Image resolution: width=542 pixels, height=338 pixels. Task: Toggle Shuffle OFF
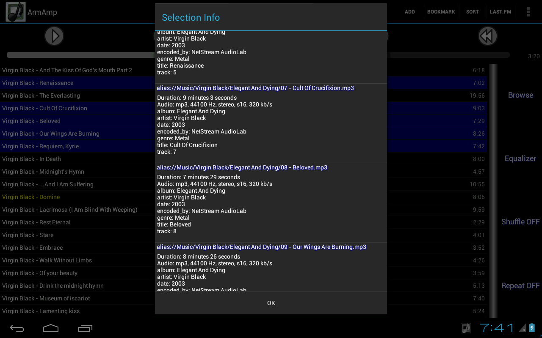520,222
